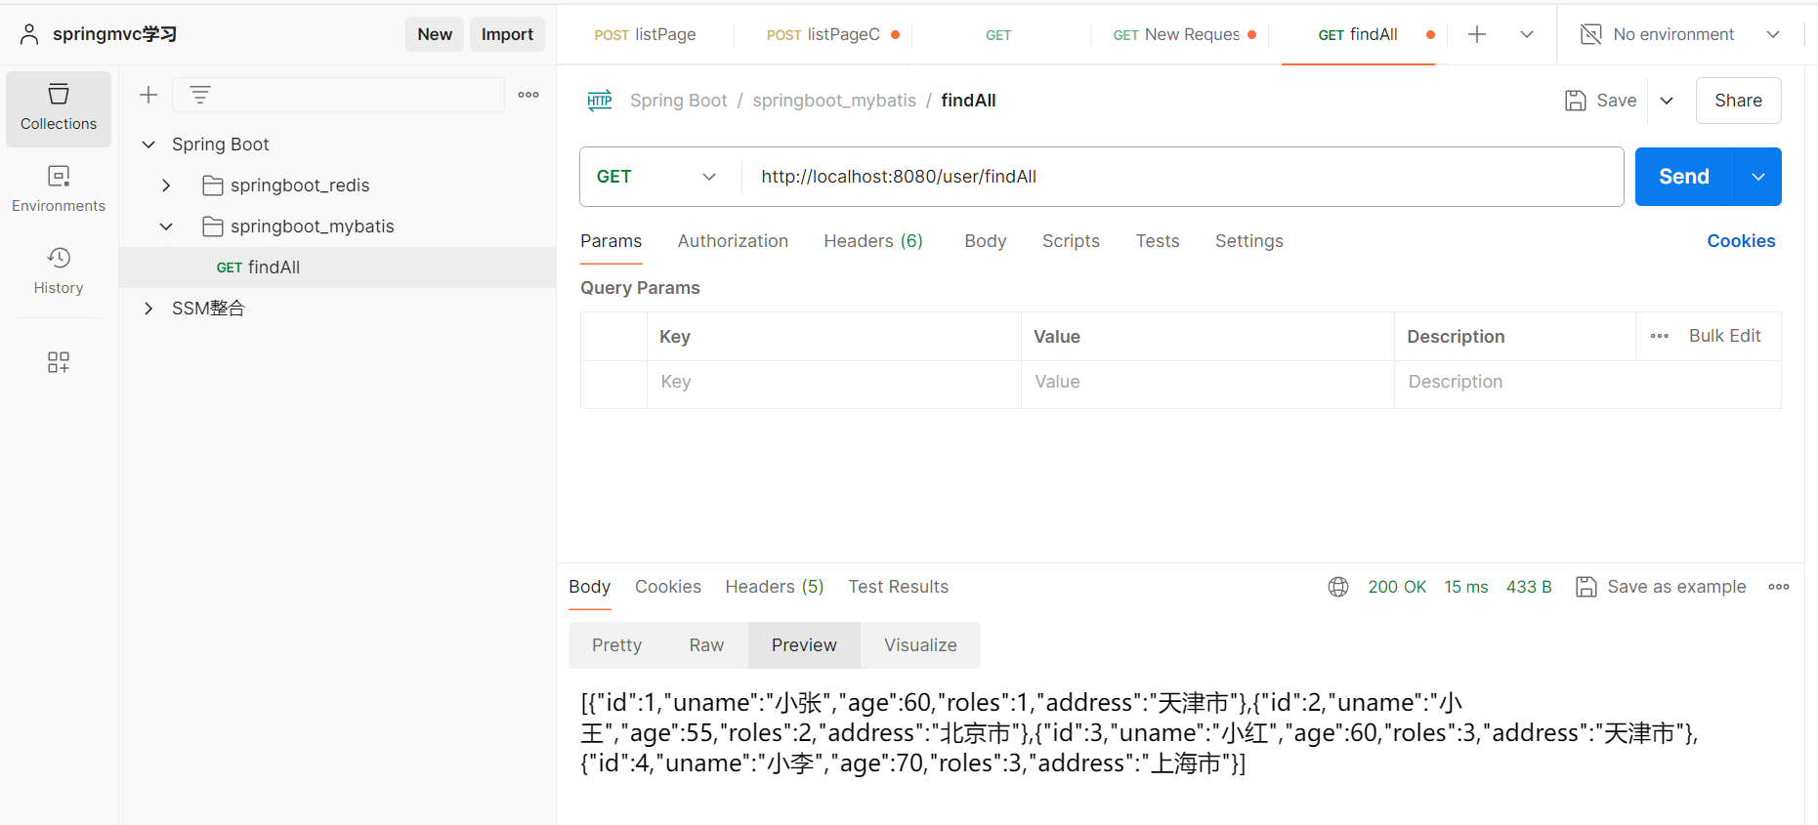This screenshot has width=1818, height=825.
Task: Click the user profile icon beside springmvc学习
Action: point(29,34)
